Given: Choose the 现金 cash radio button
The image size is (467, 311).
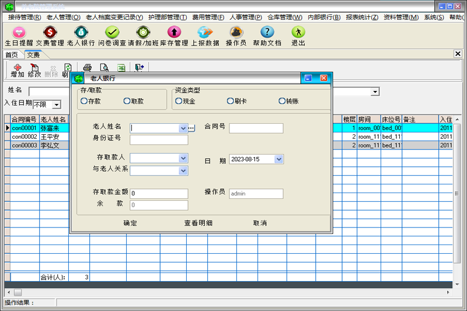Looking at the screenshot, I should [x=185, y=101].
